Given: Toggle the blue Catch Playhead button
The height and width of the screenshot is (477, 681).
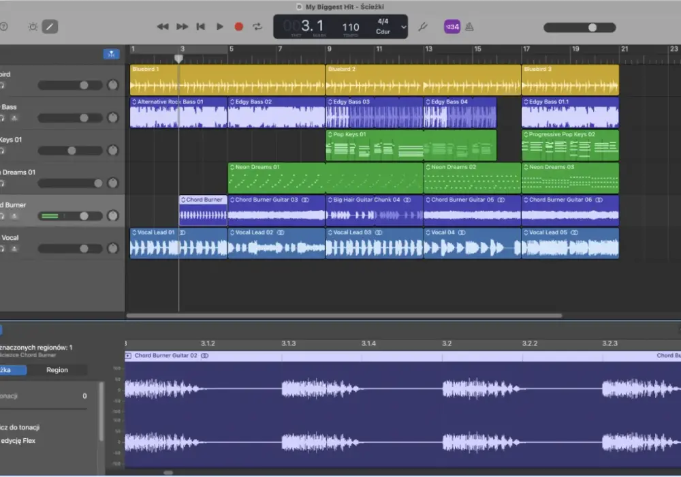Looking at the screenshot, I should point(112,54).
